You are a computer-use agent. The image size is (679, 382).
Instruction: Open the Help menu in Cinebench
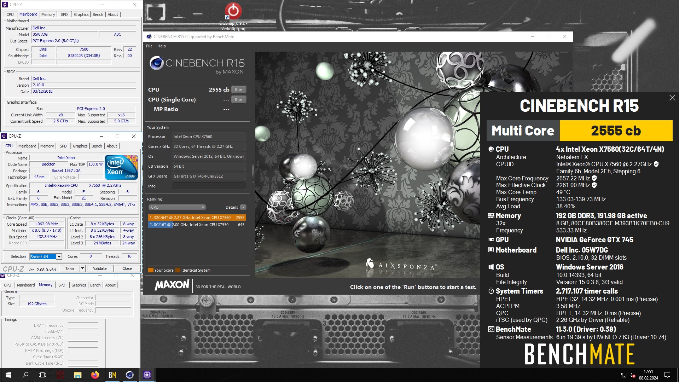click(161, 46)
